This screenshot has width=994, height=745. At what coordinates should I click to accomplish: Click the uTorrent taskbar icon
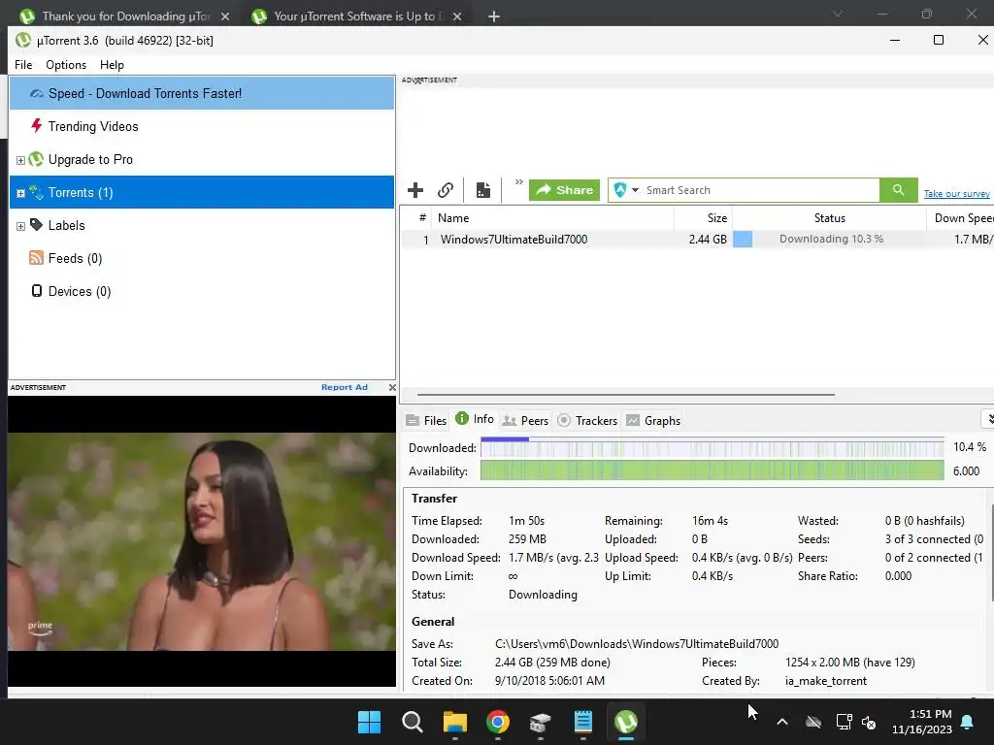click(x=626, y=722)
